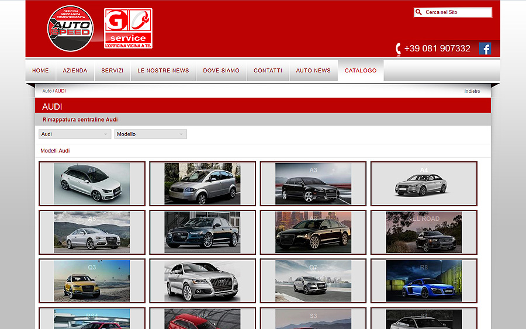
Task: Open the ALL ROAD thumbnail
Action: pos(424,233)
